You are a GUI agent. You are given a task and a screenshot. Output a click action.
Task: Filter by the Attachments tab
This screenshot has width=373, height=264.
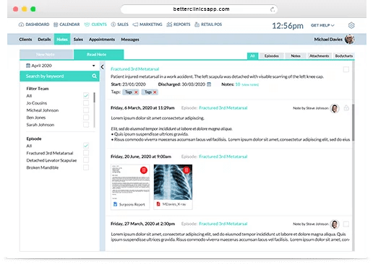(x=320, y=56)
